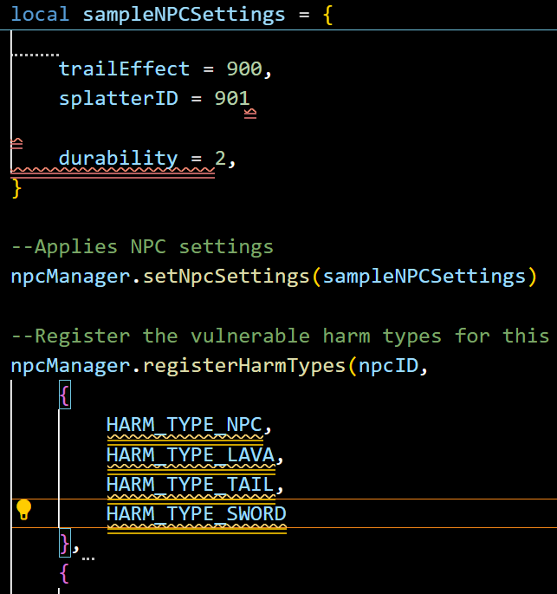Click the lightbulb quick-fix icon
Image resolution: width=557 pixels, height=594 pixels.
click(24, 510)
